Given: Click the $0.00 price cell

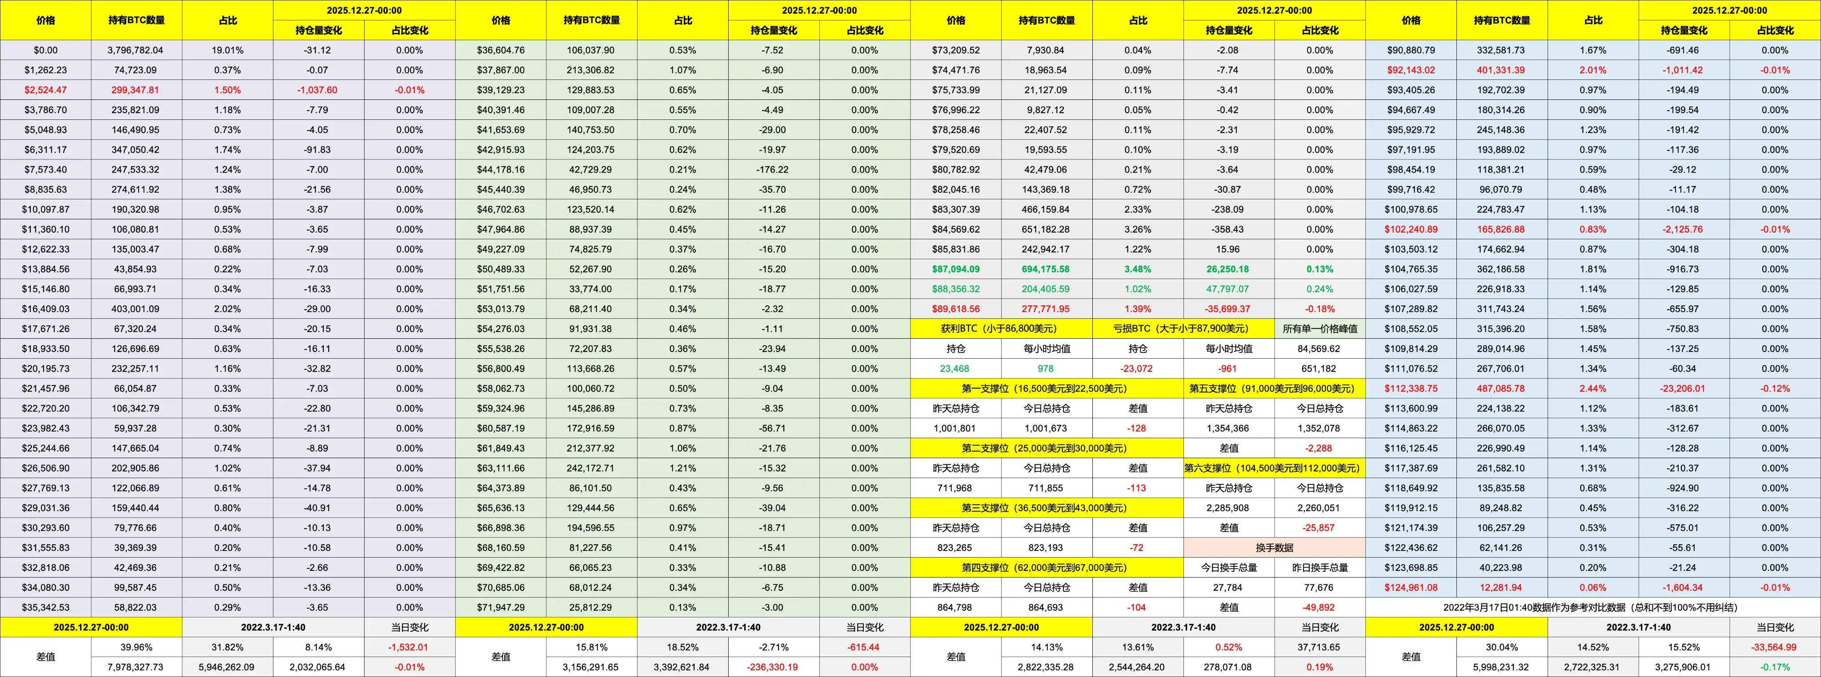Looking at the screenshot, I should pos(46,50).
